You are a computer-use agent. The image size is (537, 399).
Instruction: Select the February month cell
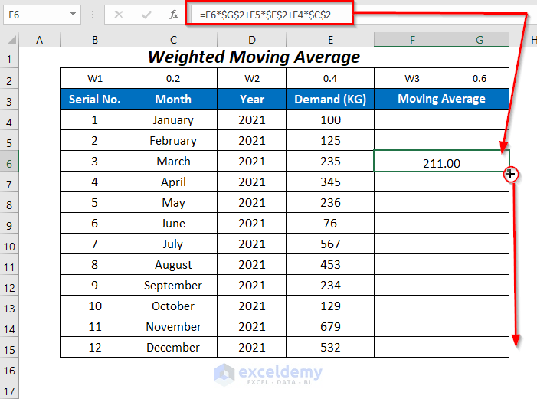click(x=173, y=140)
